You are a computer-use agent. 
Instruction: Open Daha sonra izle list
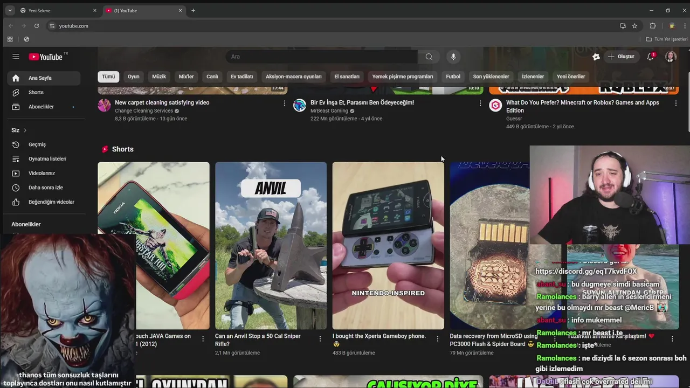44,188
